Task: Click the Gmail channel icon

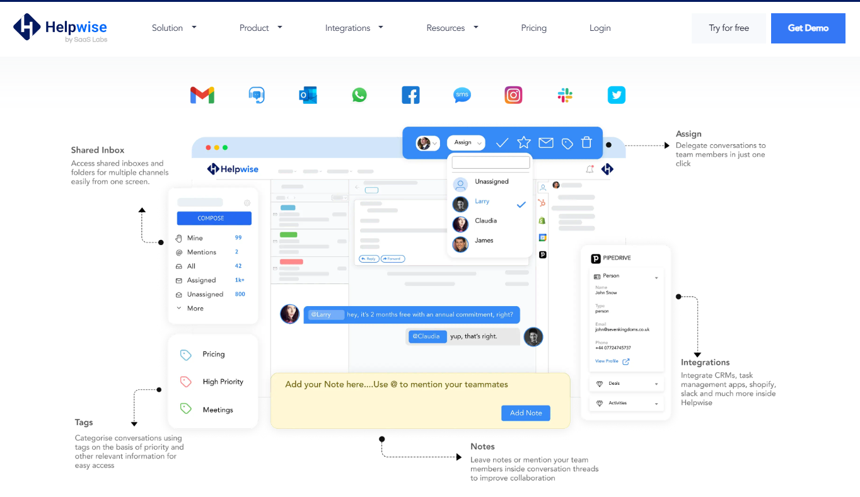Action: (202, 95)
